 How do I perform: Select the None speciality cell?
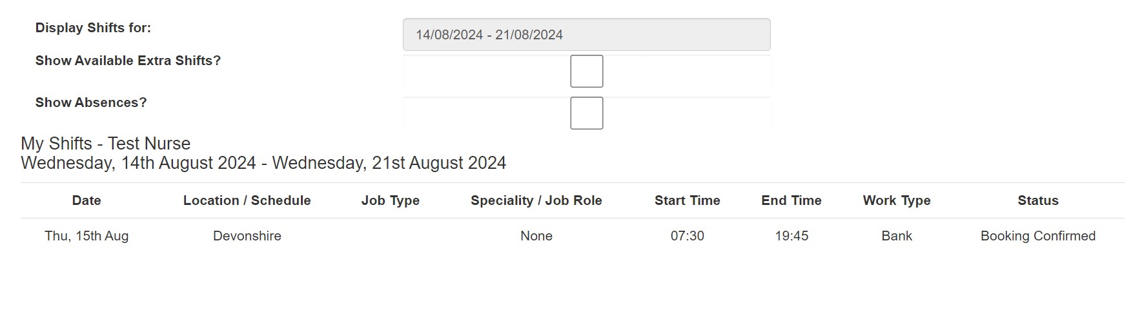pyautogui.click(x=536, y=236)
